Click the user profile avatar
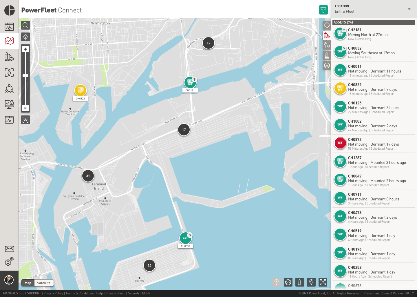Screen dimensions: 417x297 (9, 280)
